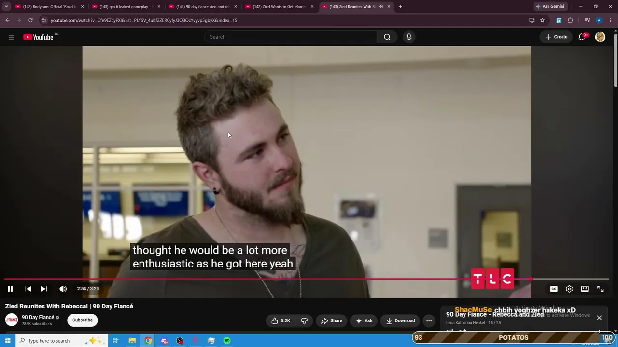Screen dimensions: 618x347
Task: Dislike this video
Action: (304, 321)
